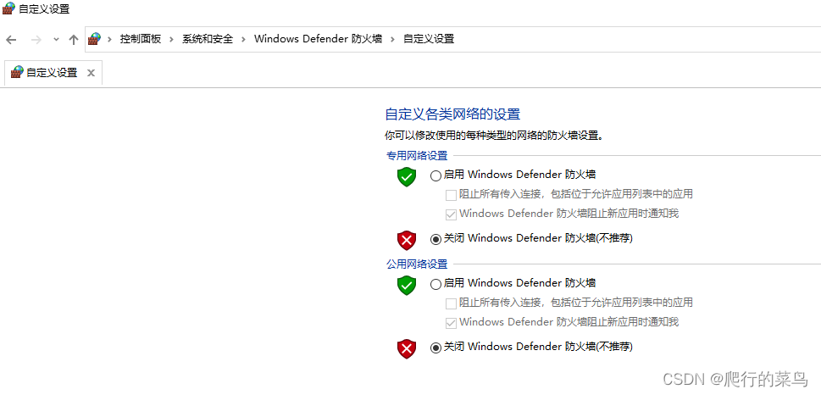821x395 pixels.
Task: Toggle 阻止新应用时通知我 checkbox under 公用网络设置
Action: pos(451,323)
